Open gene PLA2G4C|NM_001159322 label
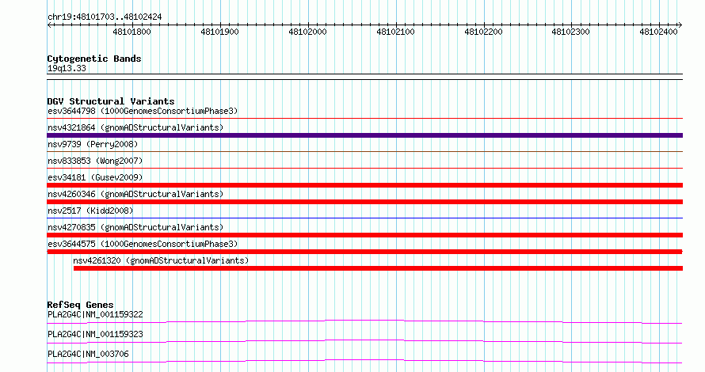 click(x=95, y=314)
